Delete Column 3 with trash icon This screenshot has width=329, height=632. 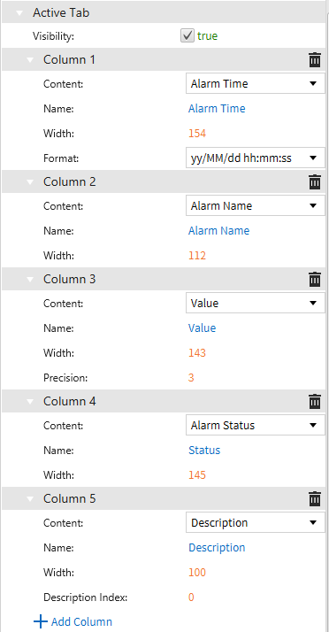pyautogui.click(x=315, y=279)
